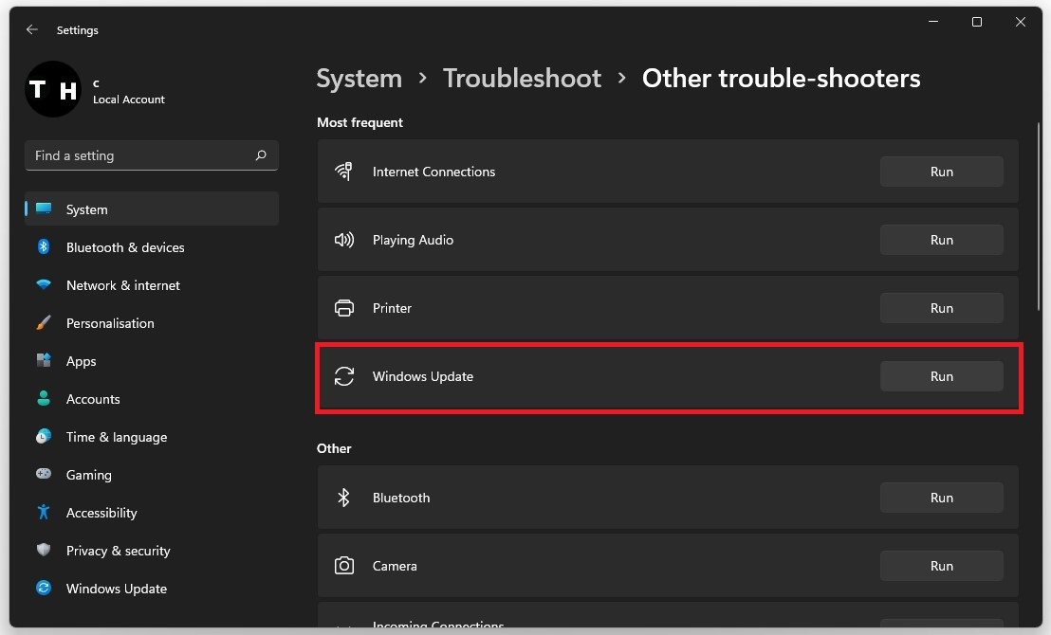Select System in the sidebar

(x=152, y=209)
